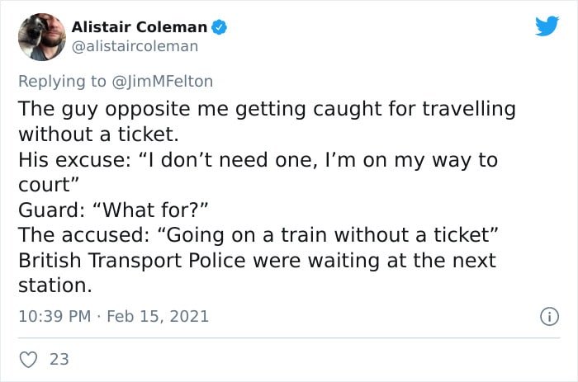
Task: Select the 'His excuse' line of tweet
Action: pyautogui.click(x=258, y=160)
